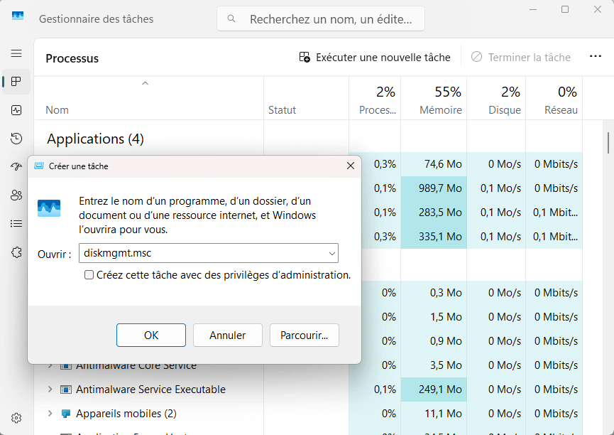The image size is (614, 435).
Task: Open the Performance view in the sidebar
Action: pyautogui.click(x=16, y=109)
